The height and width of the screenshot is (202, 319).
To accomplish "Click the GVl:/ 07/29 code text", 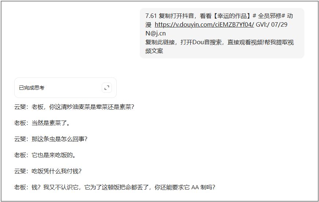I will click(271, 24).
